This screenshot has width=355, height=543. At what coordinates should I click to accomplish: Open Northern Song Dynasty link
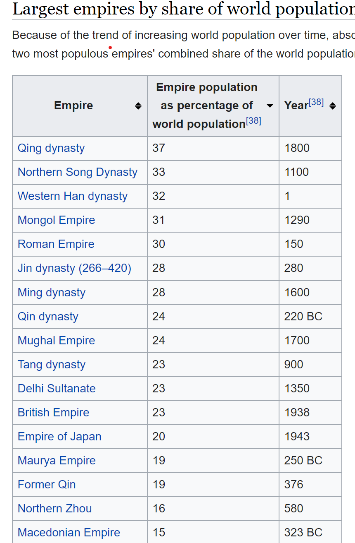tap(78, 172)
